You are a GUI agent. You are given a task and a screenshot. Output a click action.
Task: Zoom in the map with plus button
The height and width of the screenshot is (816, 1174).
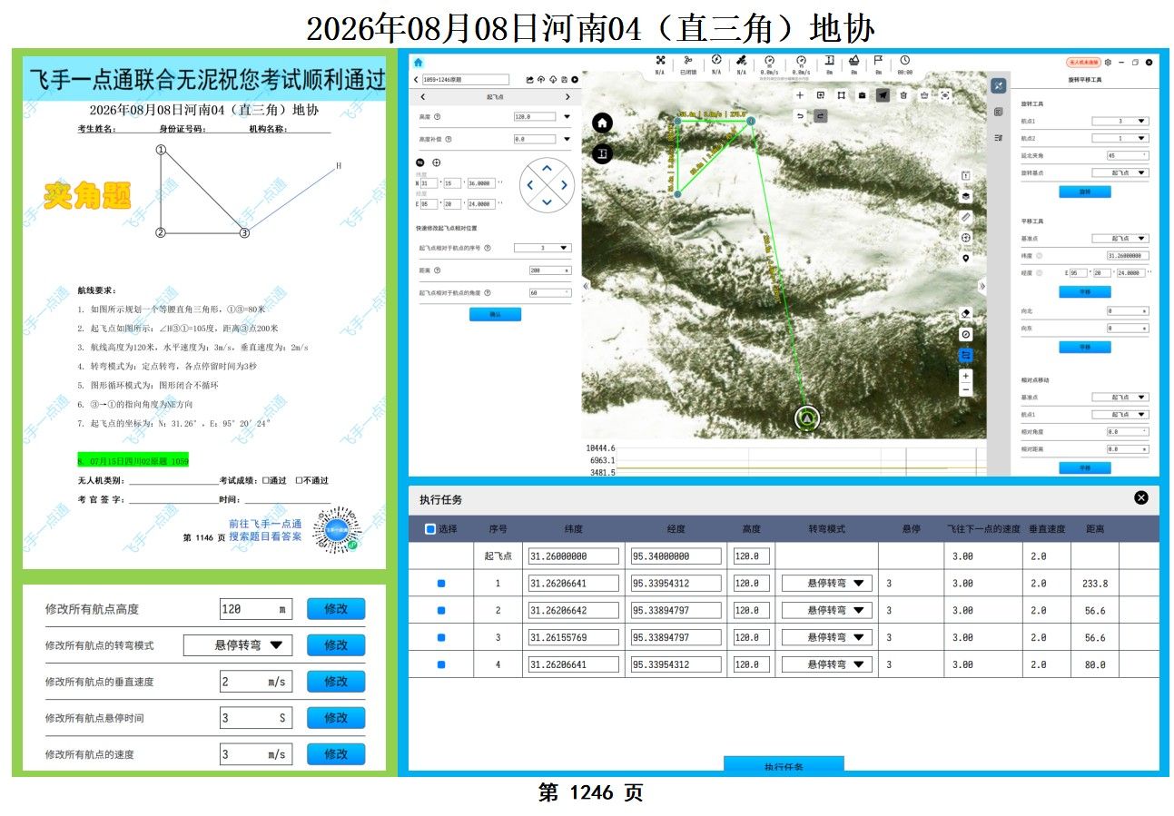pos(966,375)
